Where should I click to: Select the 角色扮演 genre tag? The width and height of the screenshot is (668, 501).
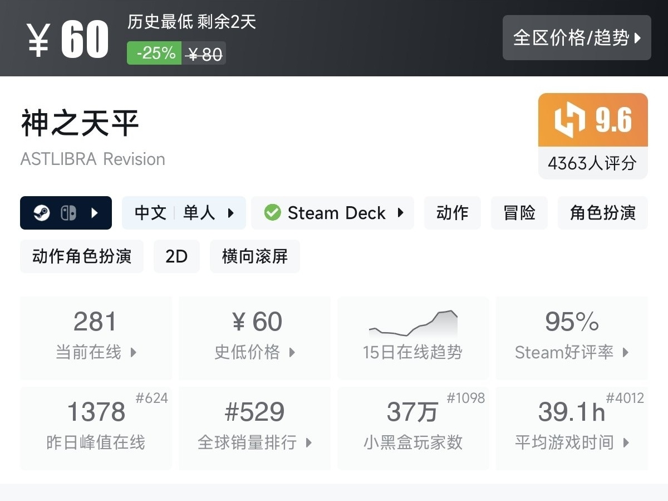click(x=602, y=213)
